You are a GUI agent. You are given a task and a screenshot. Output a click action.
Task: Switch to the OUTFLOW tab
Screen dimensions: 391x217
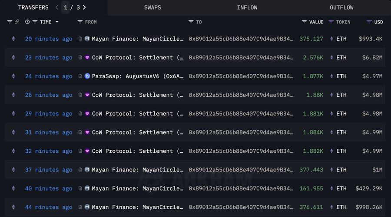[341, 7]
